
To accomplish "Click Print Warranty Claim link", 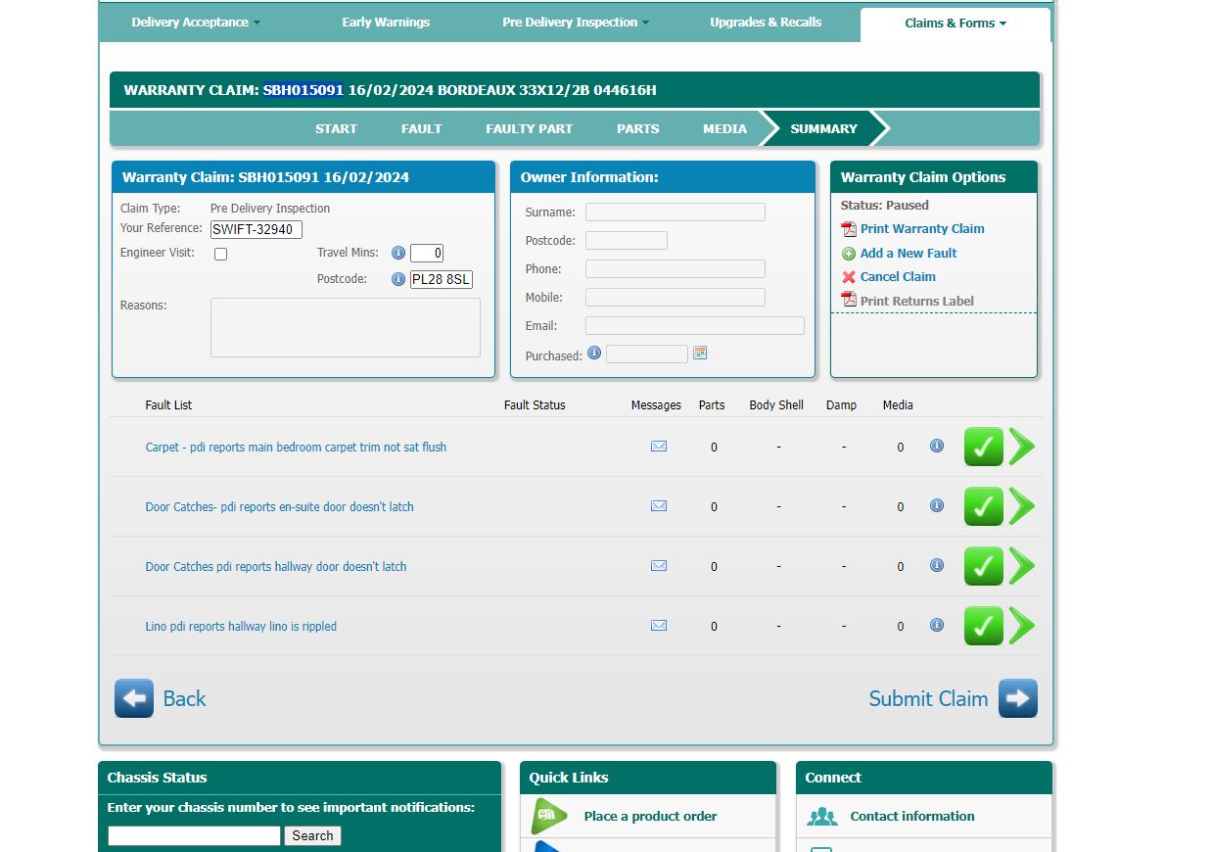I will click(921, 229).
